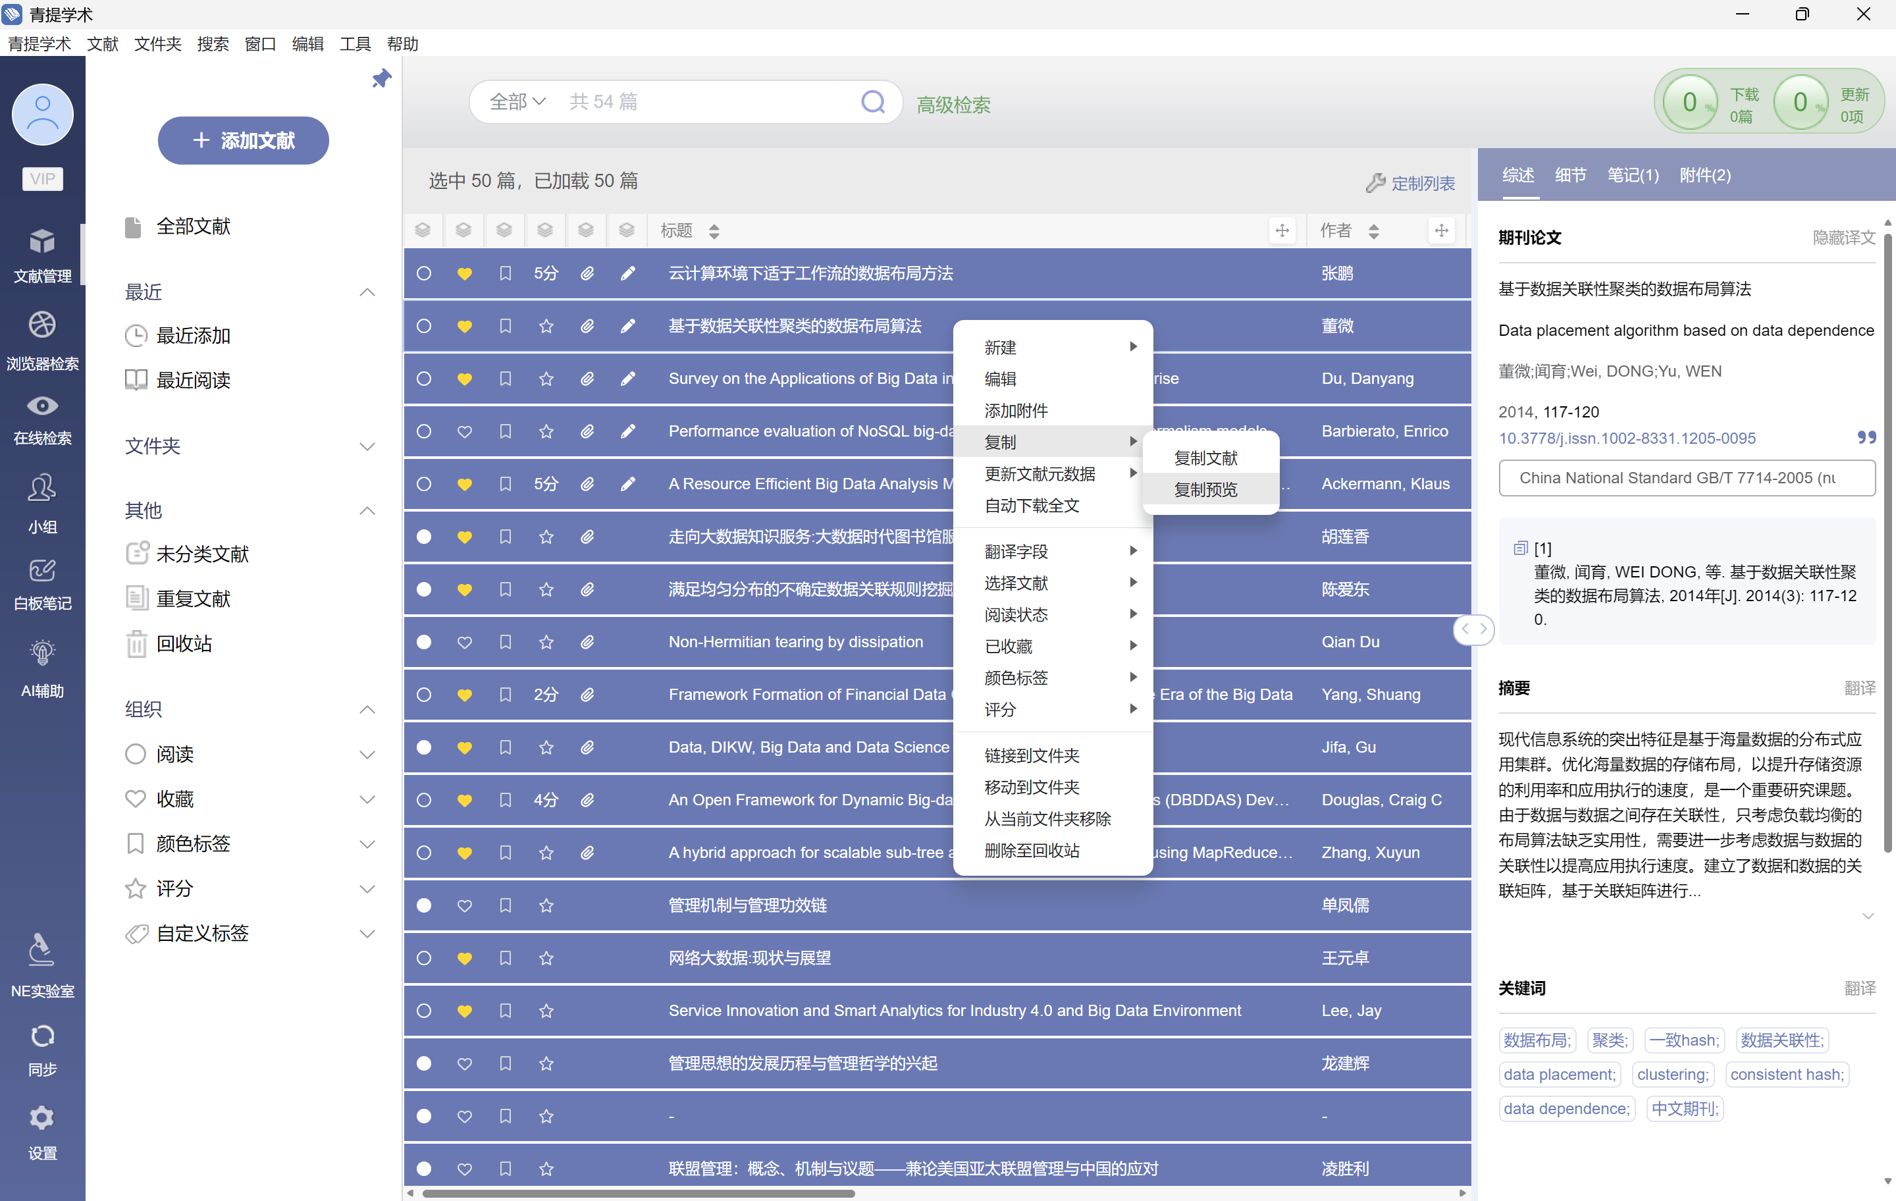Click the 同步 sync icon
The image size is (1896, 1201).
pyautogui.click(x=43, y=1036)
